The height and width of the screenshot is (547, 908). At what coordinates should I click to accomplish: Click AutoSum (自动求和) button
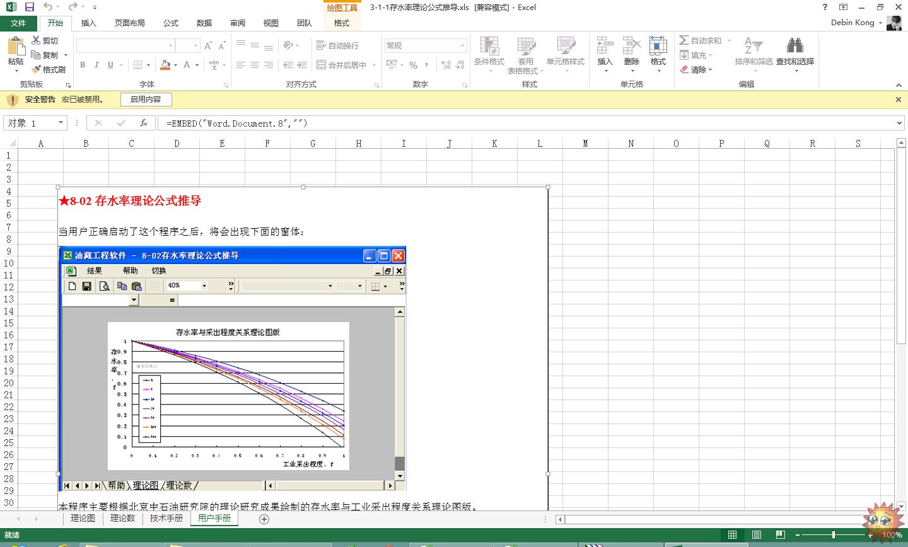(x=701, y=40)
